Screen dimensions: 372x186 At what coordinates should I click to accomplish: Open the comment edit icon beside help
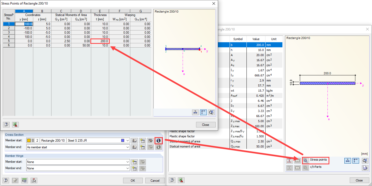[x=15, y=180]
